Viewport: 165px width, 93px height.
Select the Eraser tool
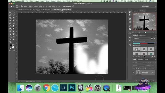14,29
